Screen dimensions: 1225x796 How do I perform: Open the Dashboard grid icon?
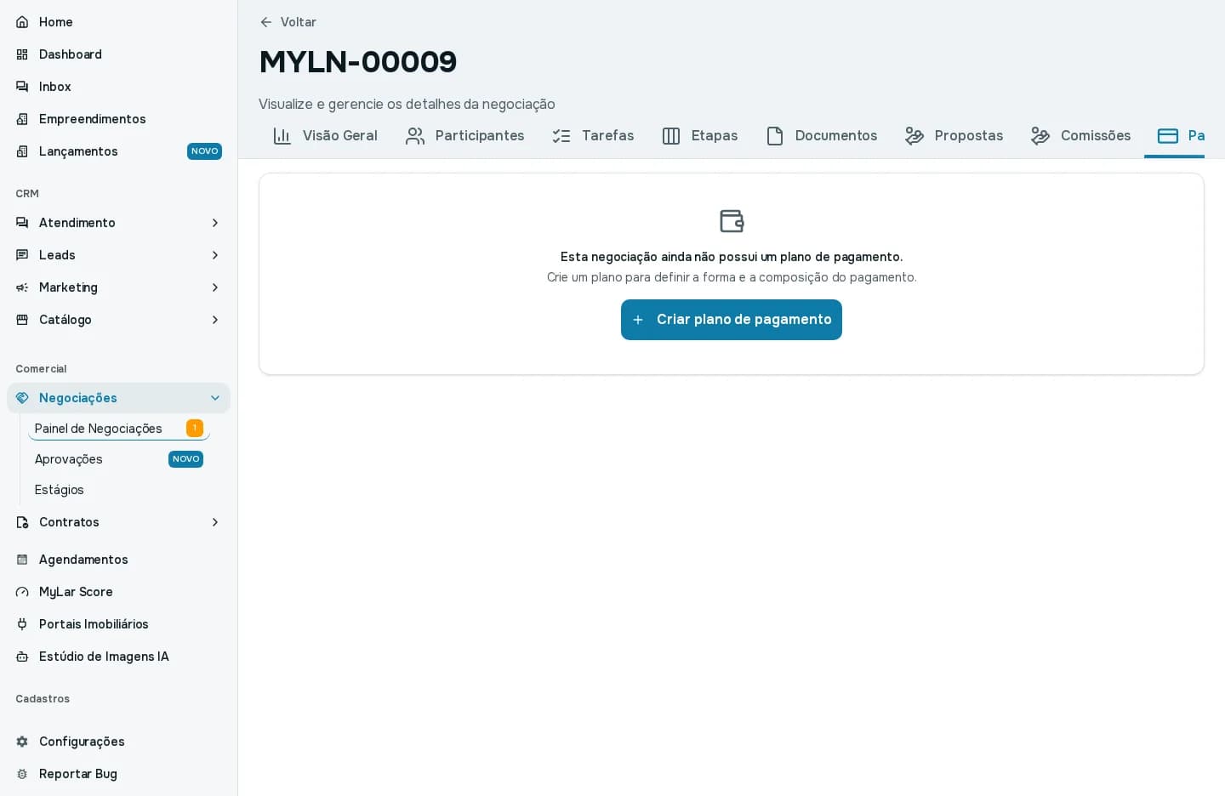(x=22, y=54)
